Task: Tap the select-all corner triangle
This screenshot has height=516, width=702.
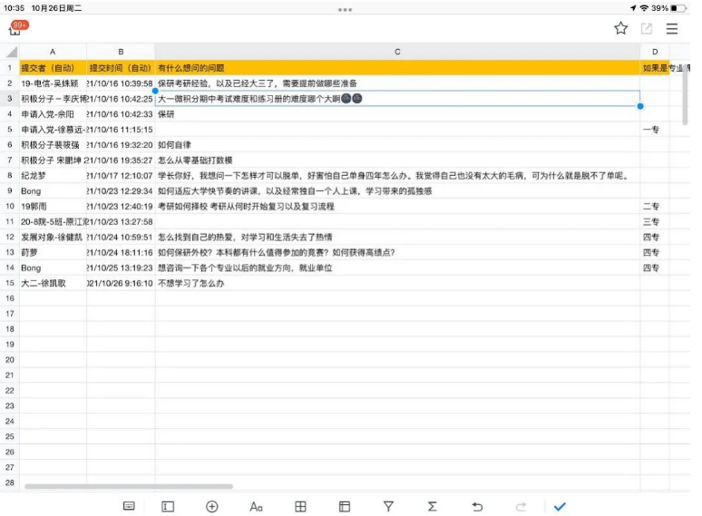Action: coord(10,53)
